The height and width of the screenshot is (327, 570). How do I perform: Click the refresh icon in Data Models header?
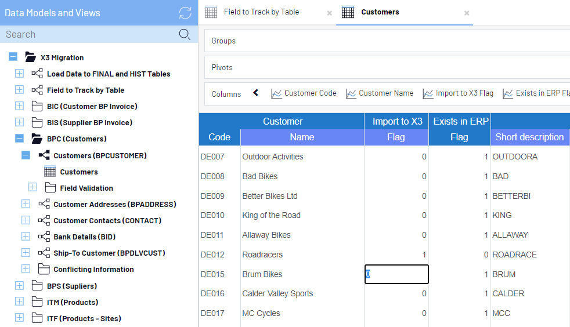click(x=185, y=13)
